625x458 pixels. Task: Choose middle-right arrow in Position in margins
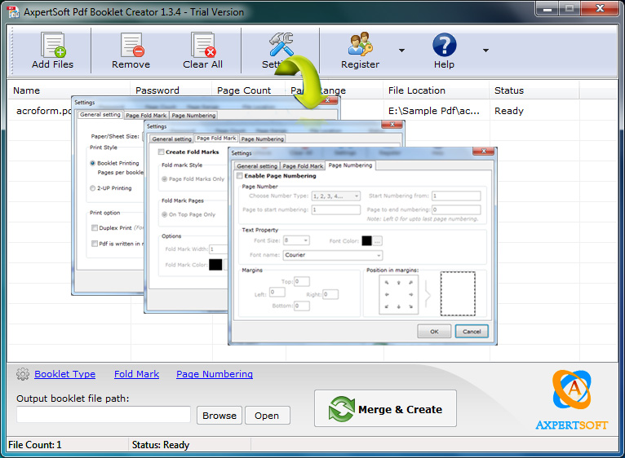(x=410, y=295)
